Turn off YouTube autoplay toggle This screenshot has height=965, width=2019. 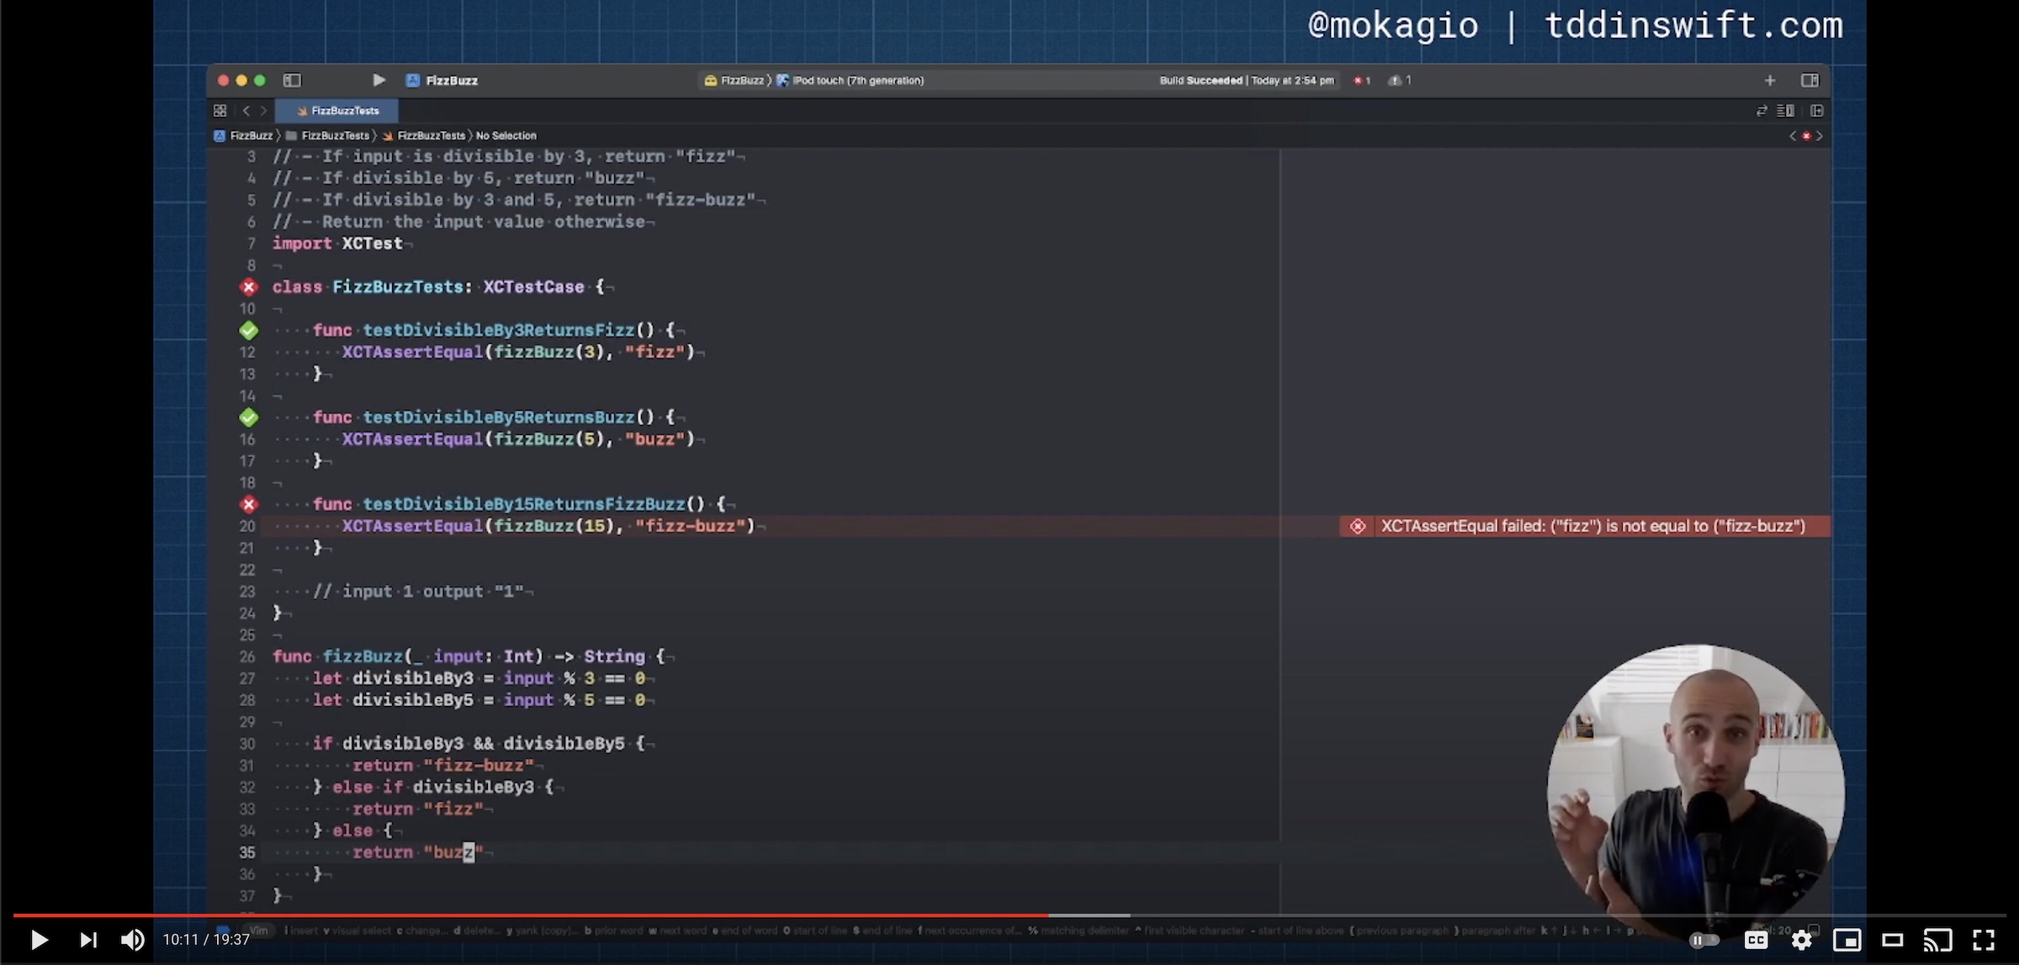pyautogui.click(x=1703, y=940)
